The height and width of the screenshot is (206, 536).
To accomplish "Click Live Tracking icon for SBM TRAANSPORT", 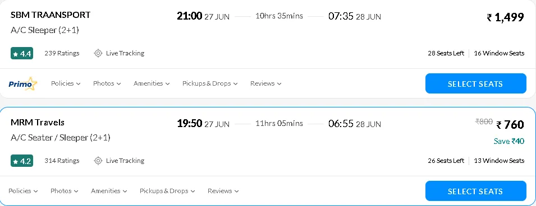I will tap(98, 53).
